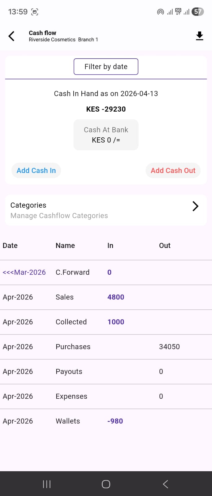
Task: Open the screen capture icon near the clock
Action: (35, 12)
